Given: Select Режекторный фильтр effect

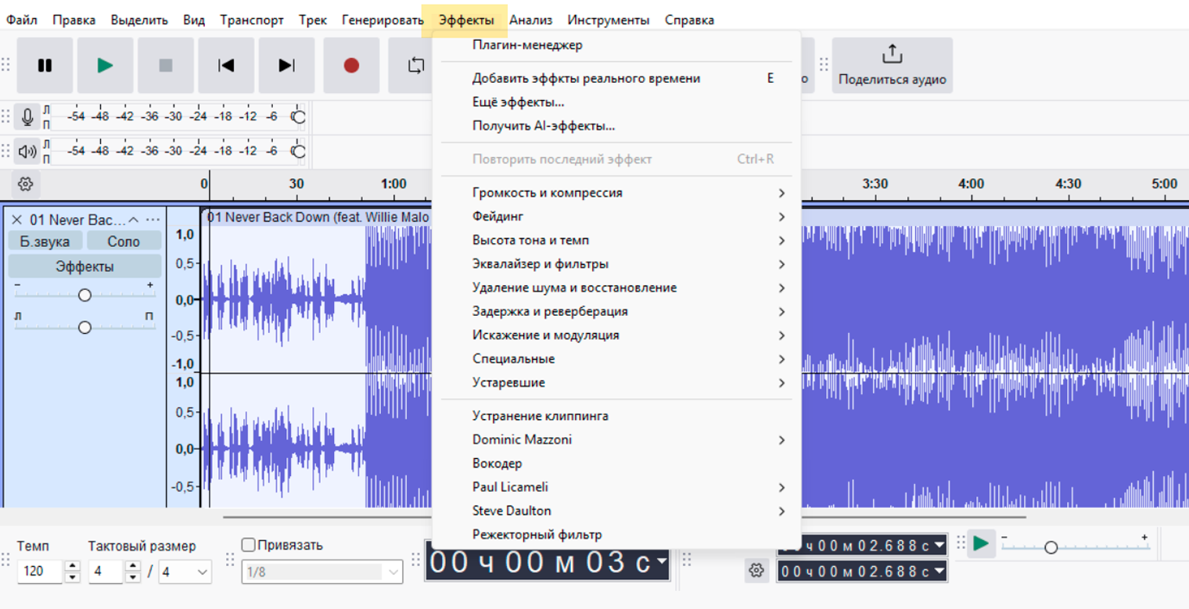Looking at the screenshot, I should 616,535.
